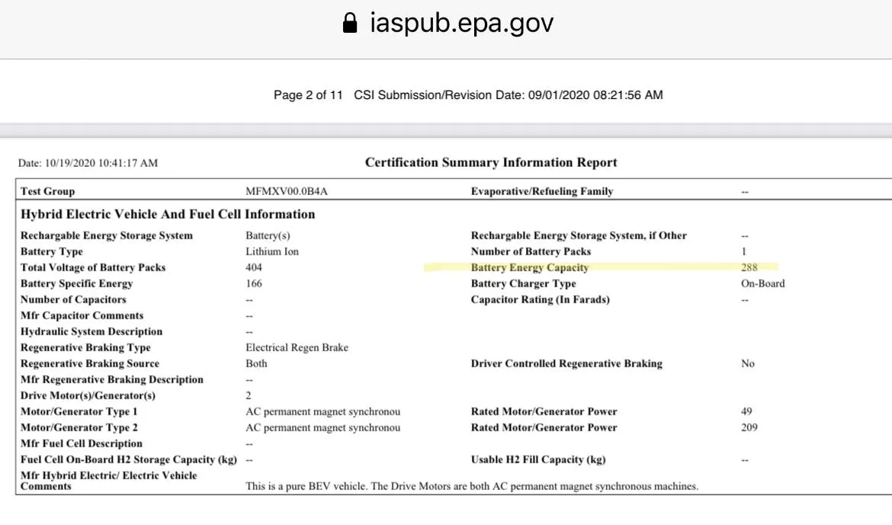Select the Rated Motor/Generator Power value 49
892x525 pixels.
click(x=746, y=411)
